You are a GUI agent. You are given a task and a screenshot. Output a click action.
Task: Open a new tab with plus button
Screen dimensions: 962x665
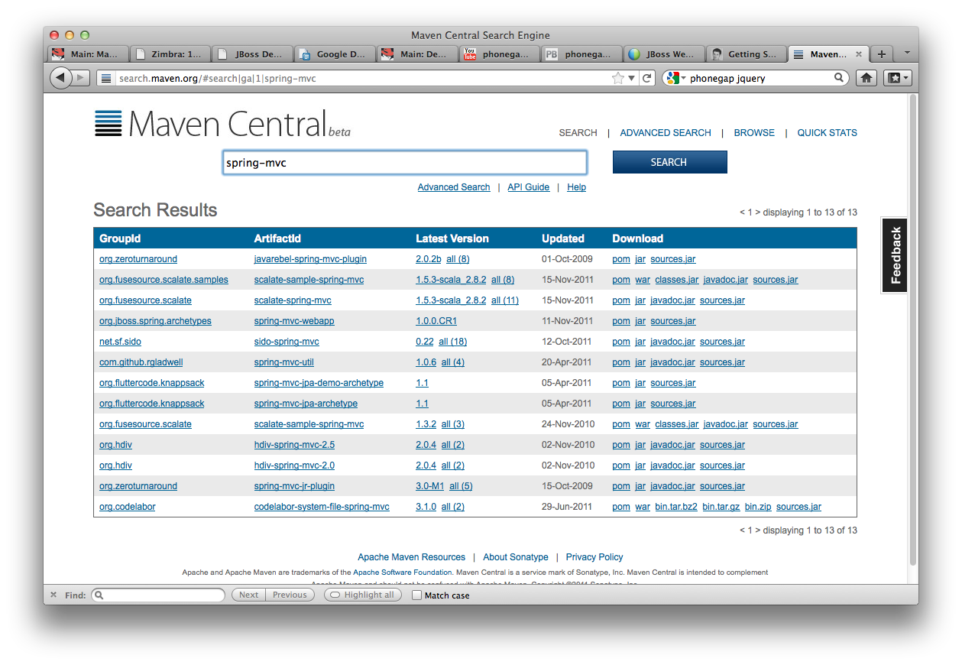click(881, 54)
